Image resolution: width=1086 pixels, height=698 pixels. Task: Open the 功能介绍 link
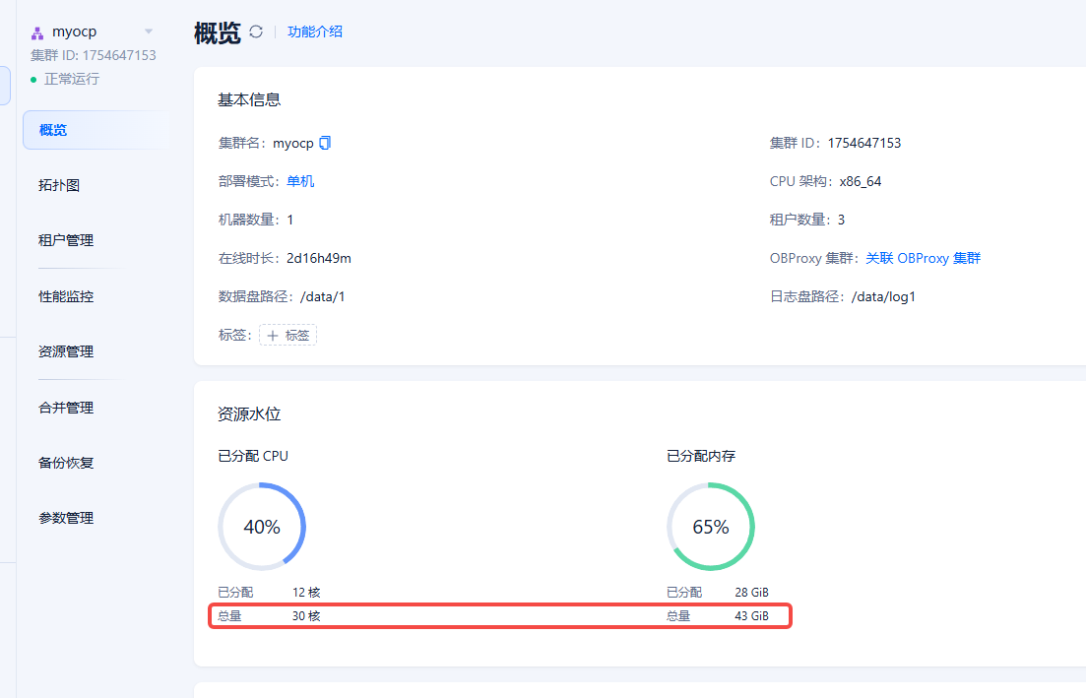[x=315, y=32]
